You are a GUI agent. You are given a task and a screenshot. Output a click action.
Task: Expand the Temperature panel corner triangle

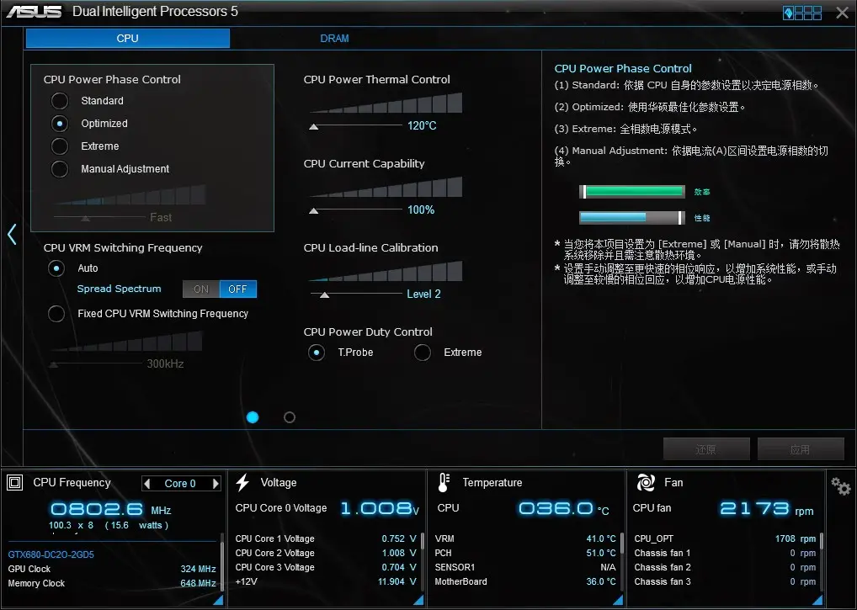[x=618, y=600]
